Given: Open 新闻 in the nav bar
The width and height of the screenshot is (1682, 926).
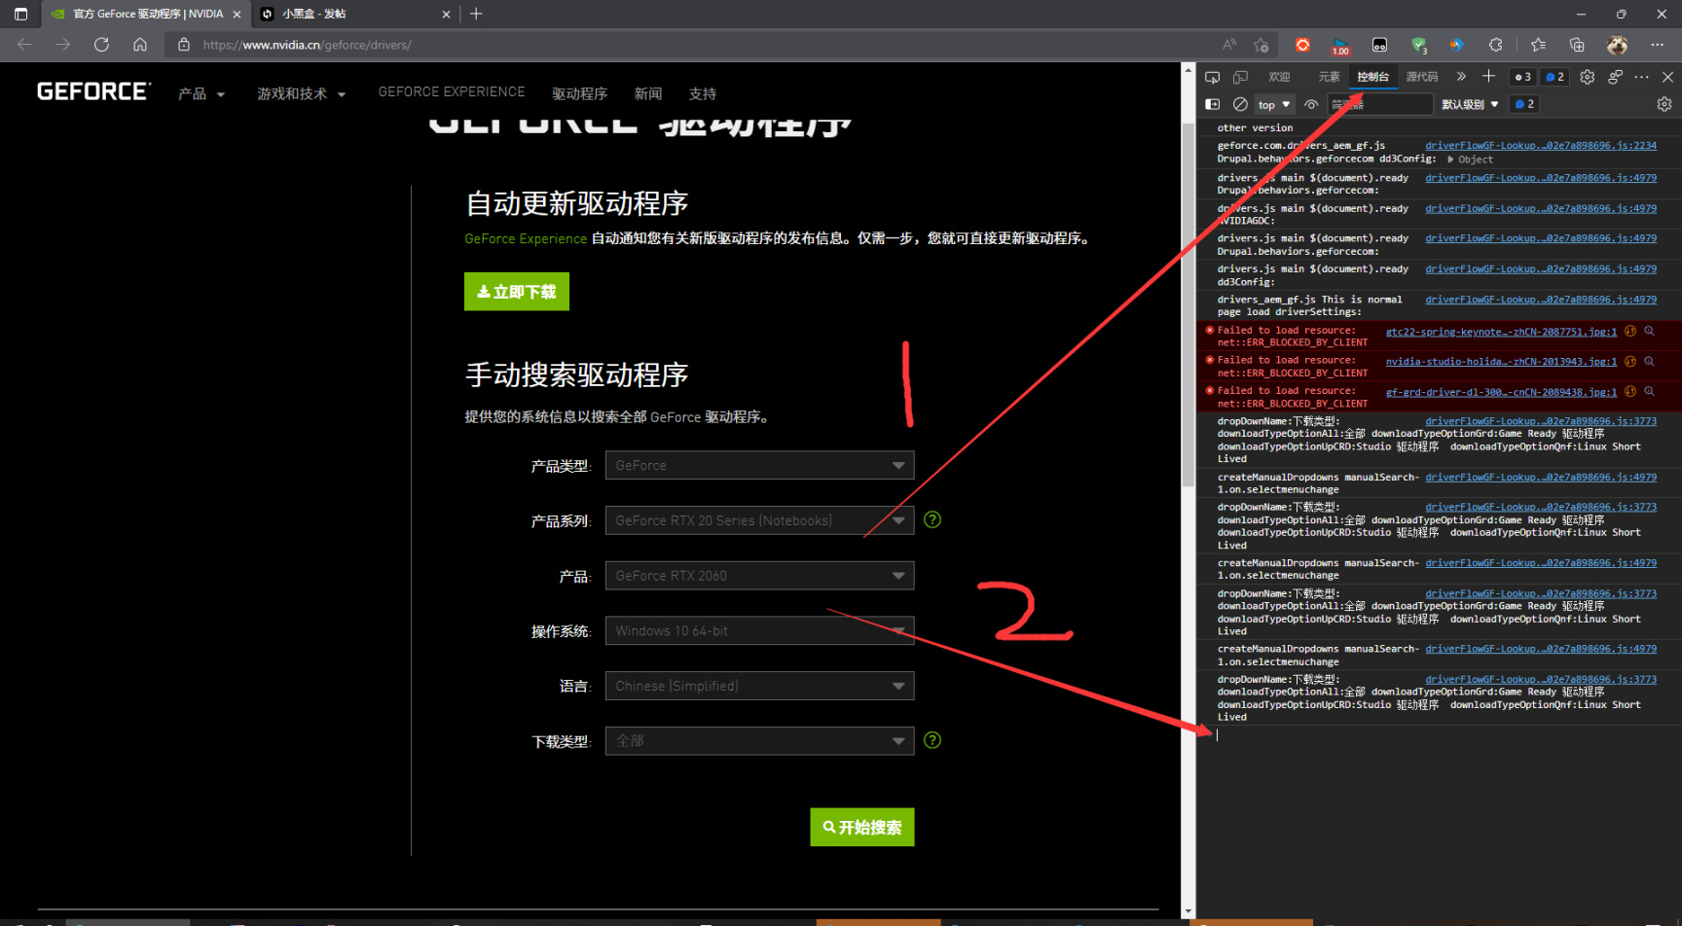Looking at the screenshot, I should 648,94.
